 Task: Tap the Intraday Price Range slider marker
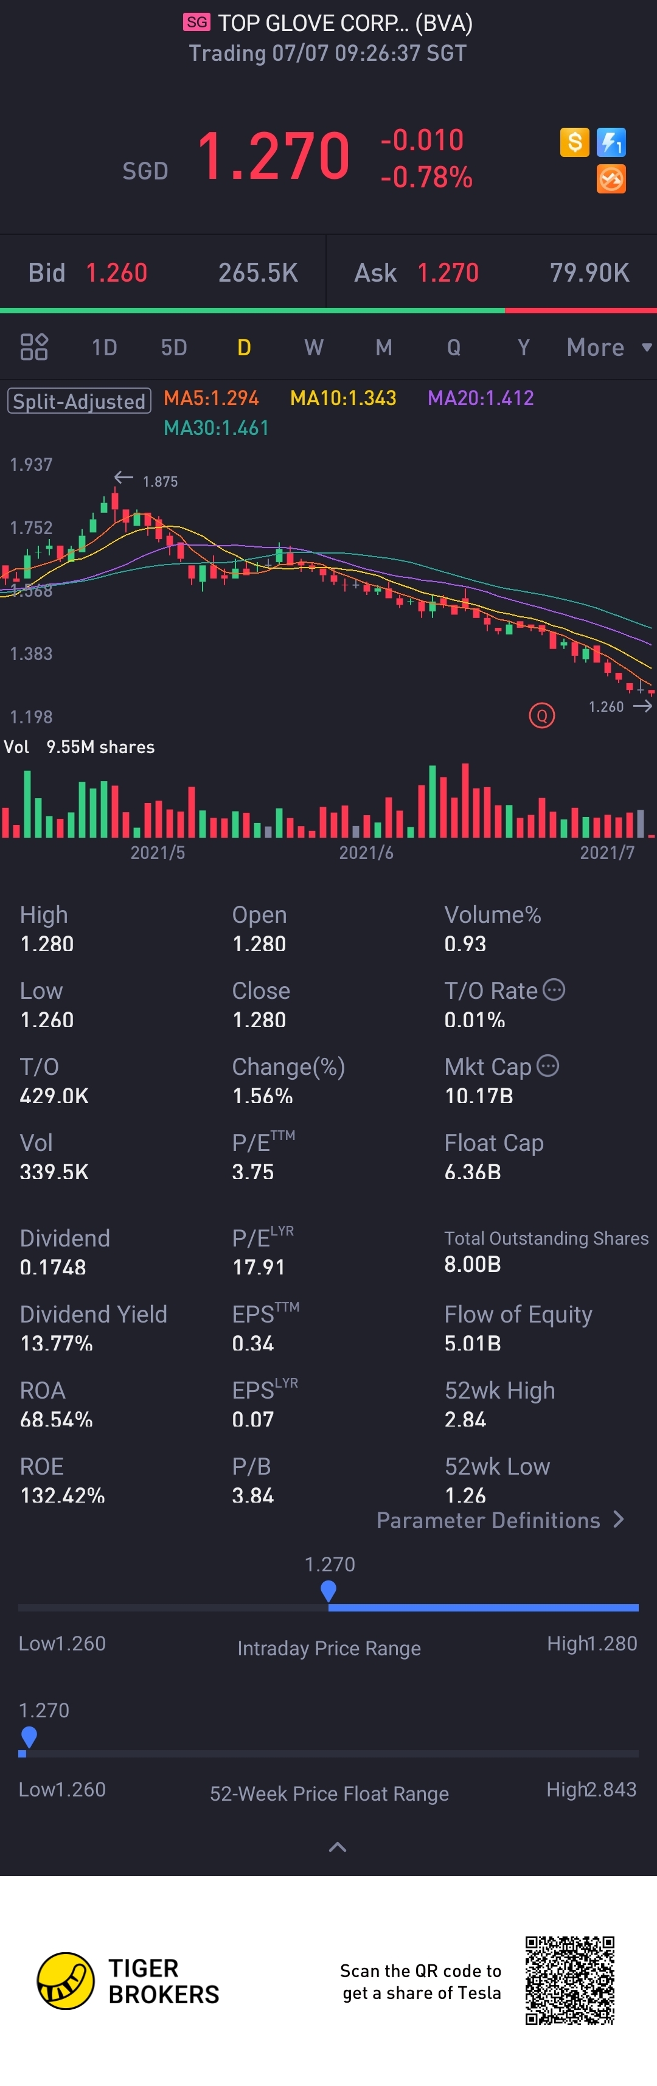pyautogui.click(x=328, y=1590)
